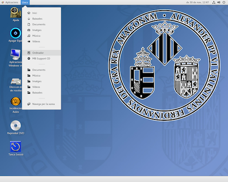Screen dimensions: 228x182
Task: Open the Vídeos folder bookmark
Action: click(41, 87)
